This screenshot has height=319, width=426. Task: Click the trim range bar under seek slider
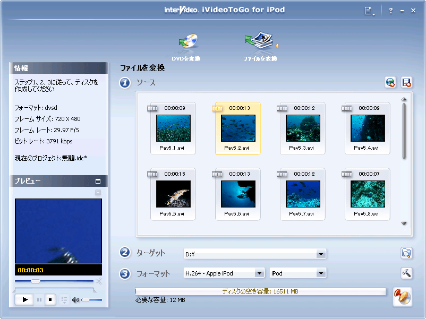coord(54,290)
